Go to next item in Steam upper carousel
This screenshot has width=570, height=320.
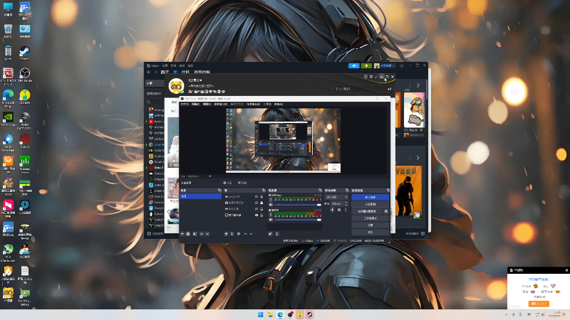tap(418, 85)
